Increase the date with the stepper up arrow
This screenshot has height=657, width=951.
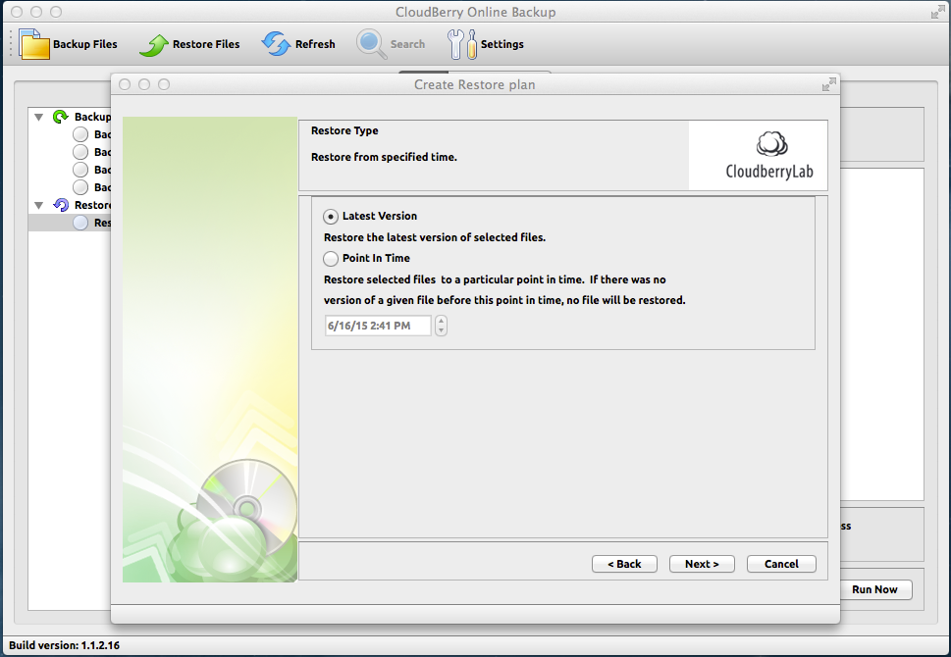click(x=441, y=321)
